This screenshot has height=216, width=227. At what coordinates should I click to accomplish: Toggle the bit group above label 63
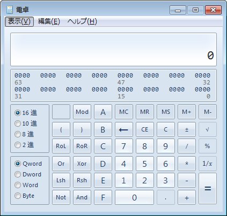pos(23,75)
